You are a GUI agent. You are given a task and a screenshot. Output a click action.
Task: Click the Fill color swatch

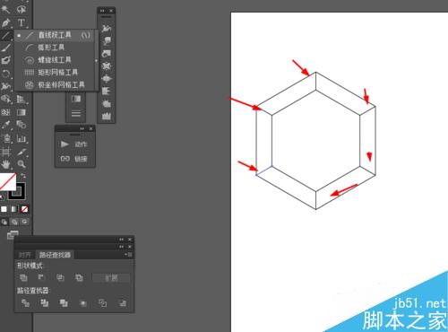coord(7,181)
